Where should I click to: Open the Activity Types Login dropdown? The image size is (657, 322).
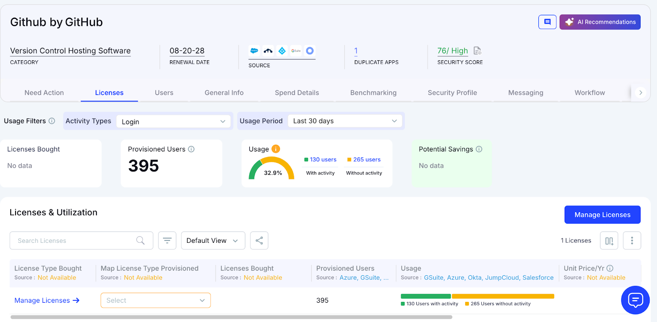click(x=173, y=121)
